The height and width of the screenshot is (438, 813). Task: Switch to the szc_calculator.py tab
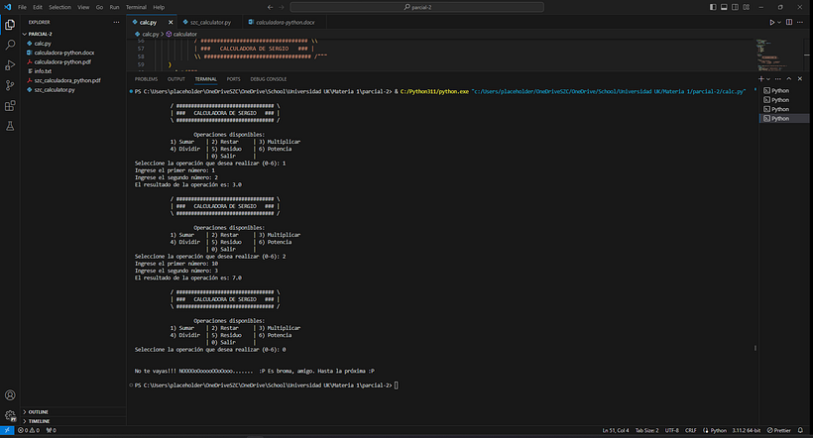(x=210, y=22)
